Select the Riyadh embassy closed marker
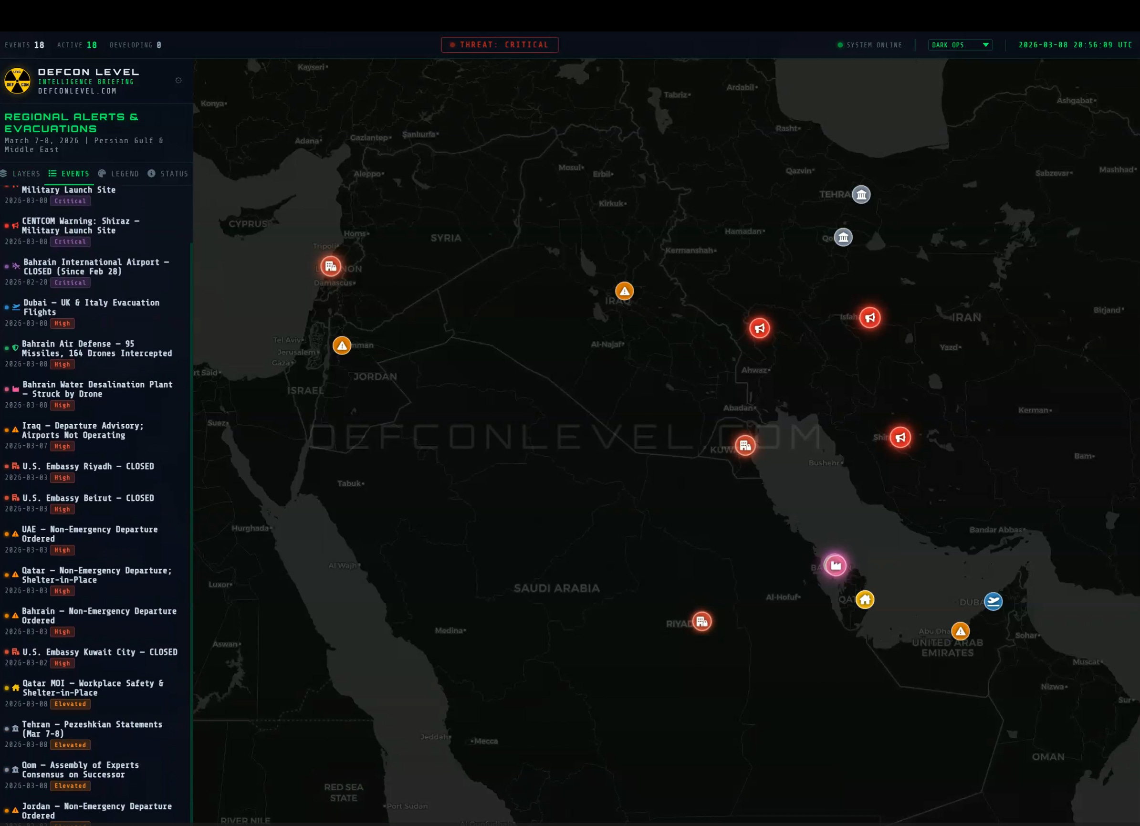The width and height of the screenshot is (1140, 826). point(701,622)
